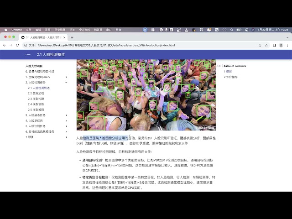Open 0. 背景介绍和项目构成 in sidebar
Screen dimensions: 292x219
tap(40, 72)
